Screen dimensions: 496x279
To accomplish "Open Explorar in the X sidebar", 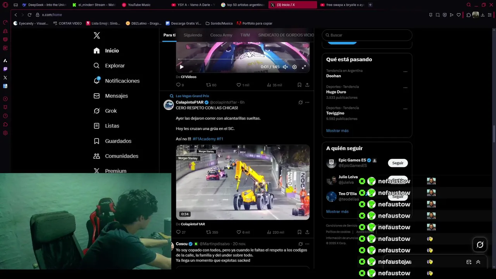I will (x=109, y=66).
